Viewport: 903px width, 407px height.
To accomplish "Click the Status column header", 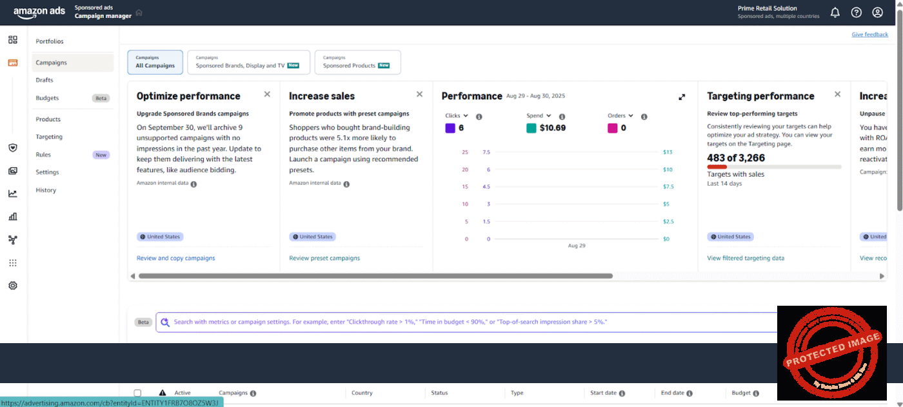I will tap(439, 393).
